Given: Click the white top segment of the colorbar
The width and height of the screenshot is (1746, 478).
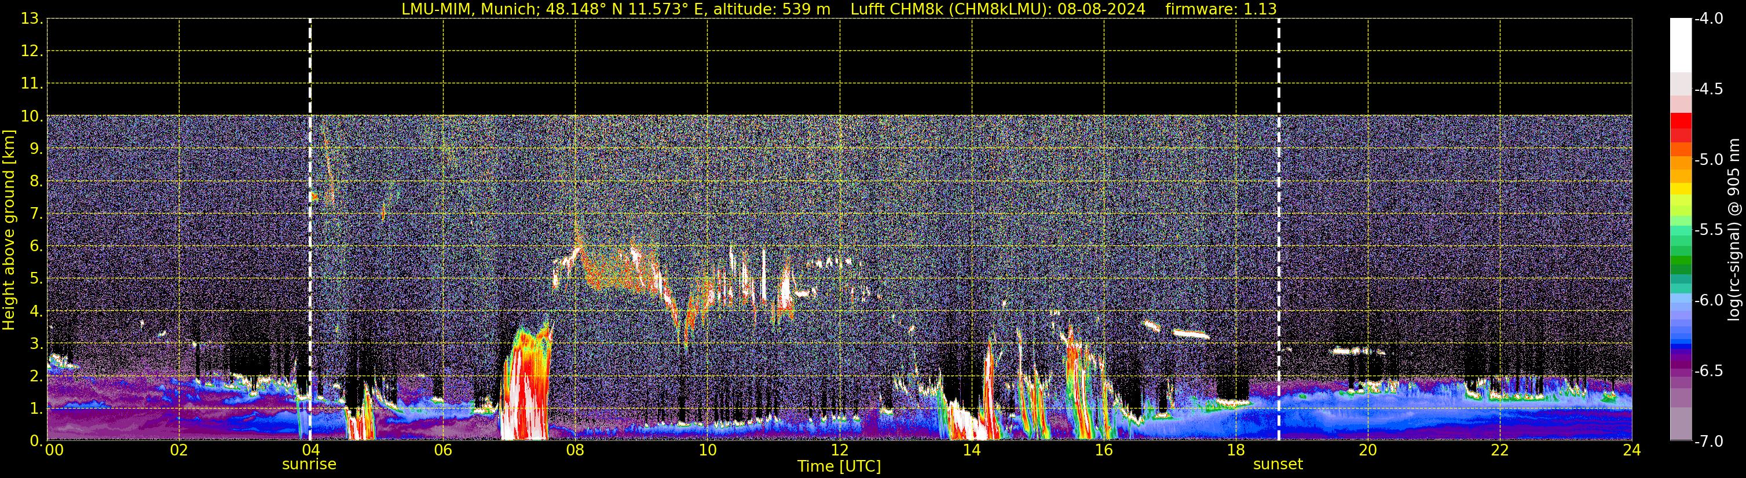Looking at the screenshot, I should tap(1681, 45).
